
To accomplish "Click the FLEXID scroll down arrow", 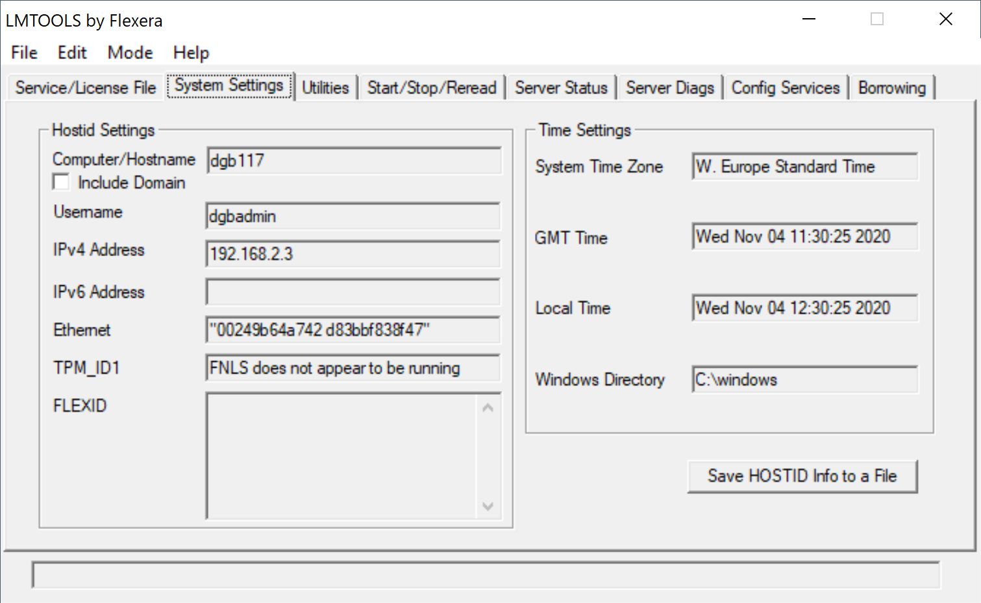I will click(488, 506).
